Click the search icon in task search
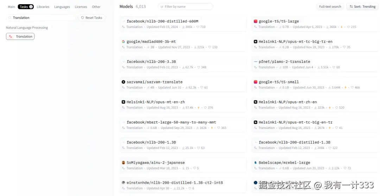This screenshot has width=380, height=196. point(10,18)
